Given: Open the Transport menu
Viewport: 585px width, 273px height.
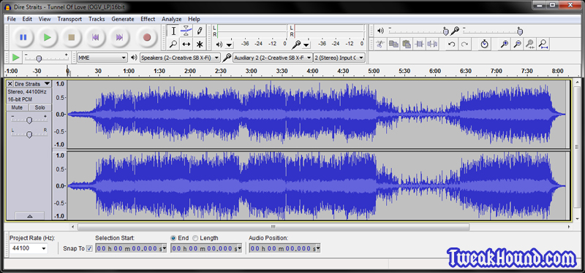Looking at the screenshot, I should tap(69, 19).
